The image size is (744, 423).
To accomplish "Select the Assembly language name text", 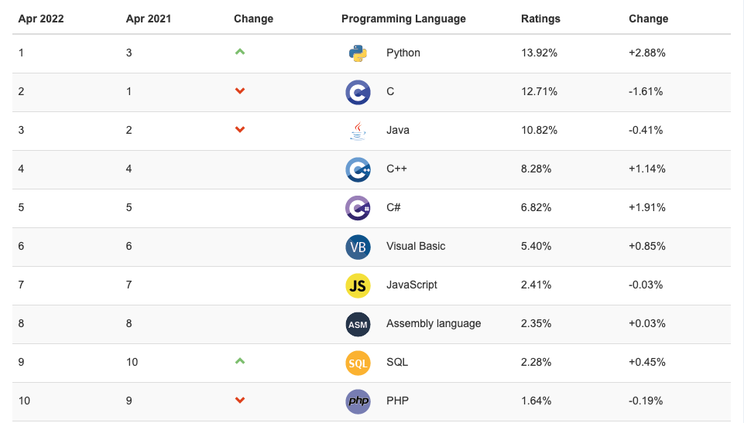I will 434,323.
